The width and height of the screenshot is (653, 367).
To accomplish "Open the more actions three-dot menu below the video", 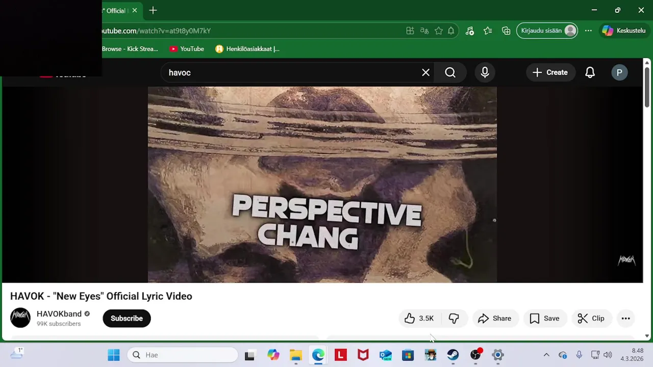I will tap(625, 318).
